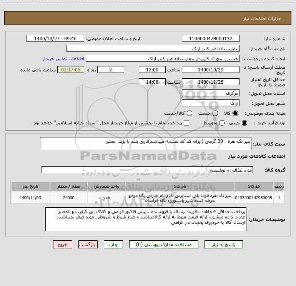Open the اطلاعات تماس خریدار link
Viewport: 296px width, 286px height.
coord(63,59)
